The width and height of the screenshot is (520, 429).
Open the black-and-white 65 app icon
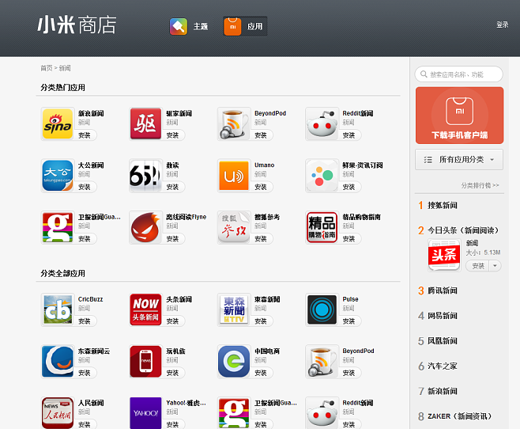point(145,176)
